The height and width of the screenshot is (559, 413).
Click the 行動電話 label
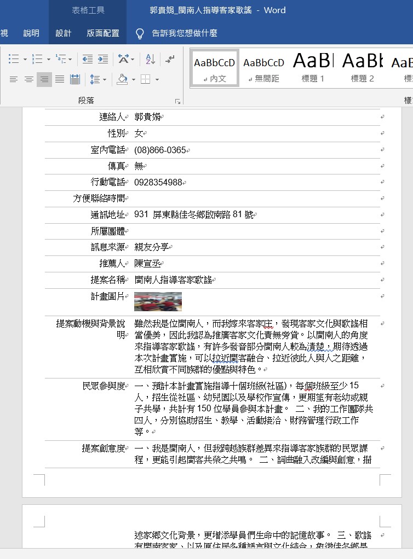[x=108, y=183]
